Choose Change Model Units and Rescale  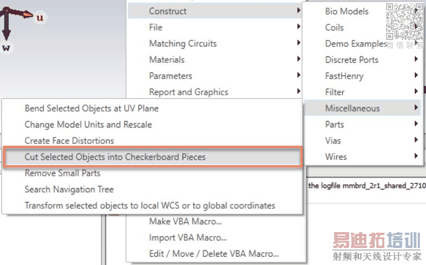tap(88, 125)
